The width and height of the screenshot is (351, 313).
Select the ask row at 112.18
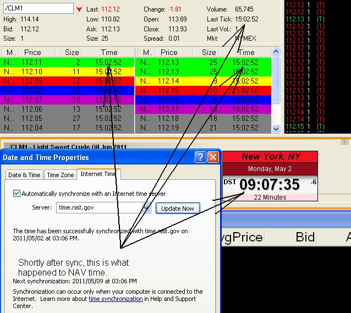[x=203, y=118]
